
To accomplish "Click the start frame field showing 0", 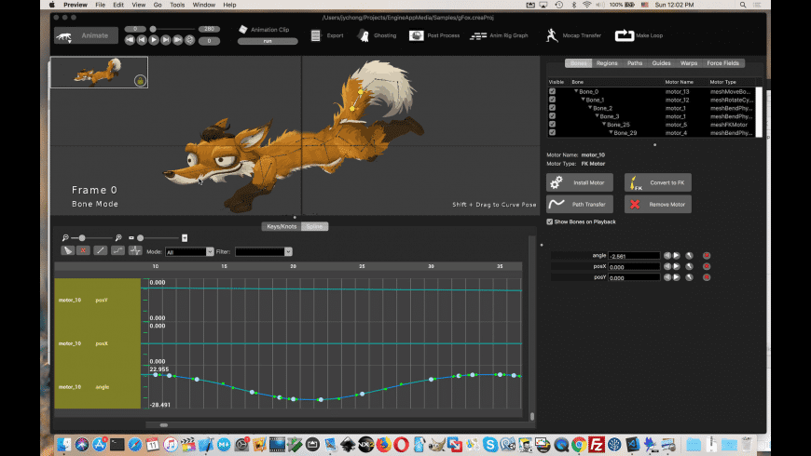I will (135, 29).
